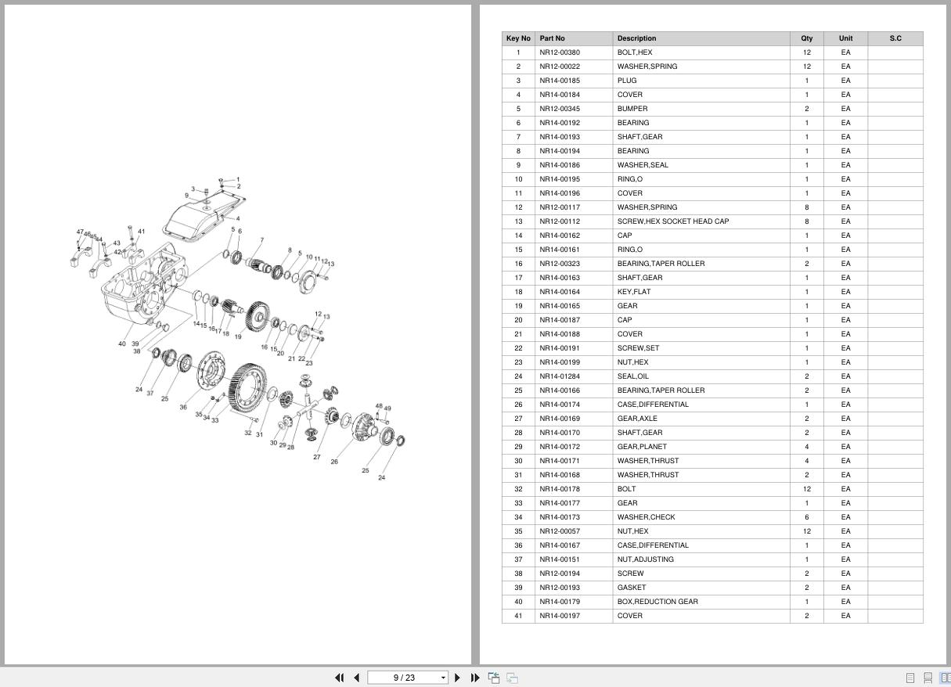This screenshot has width=951, height=687.
Task: Select part number NR14-00197
Action: [x=560, y=616]
